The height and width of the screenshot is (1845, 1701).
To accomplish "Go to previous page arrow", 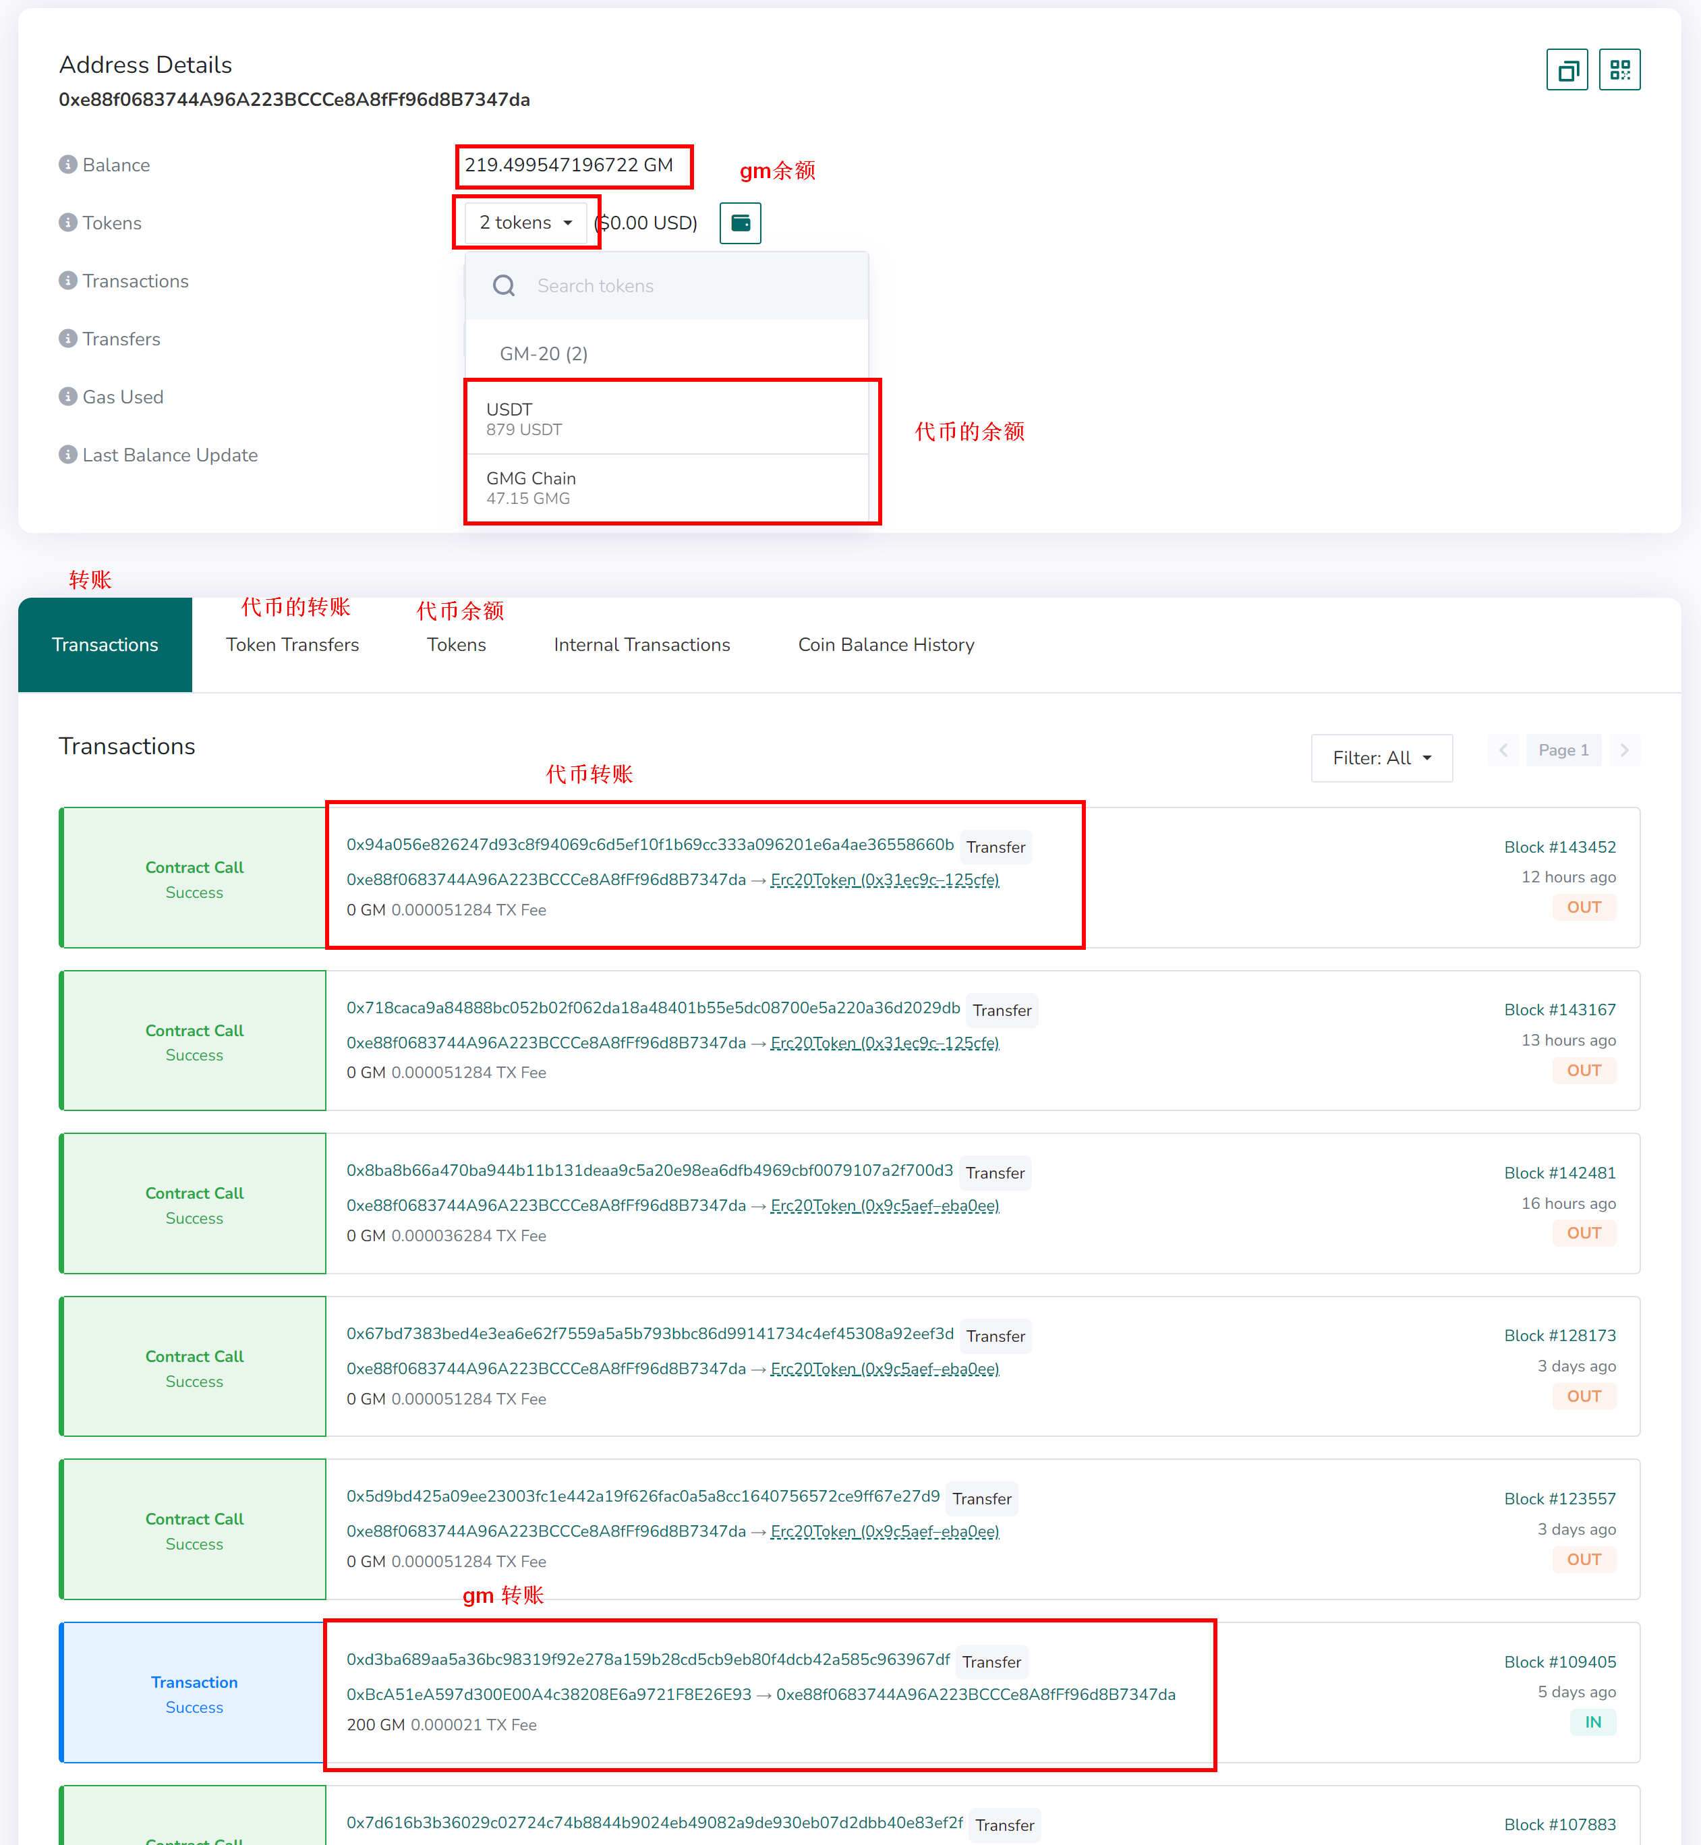I will [x=1503, y=750].
